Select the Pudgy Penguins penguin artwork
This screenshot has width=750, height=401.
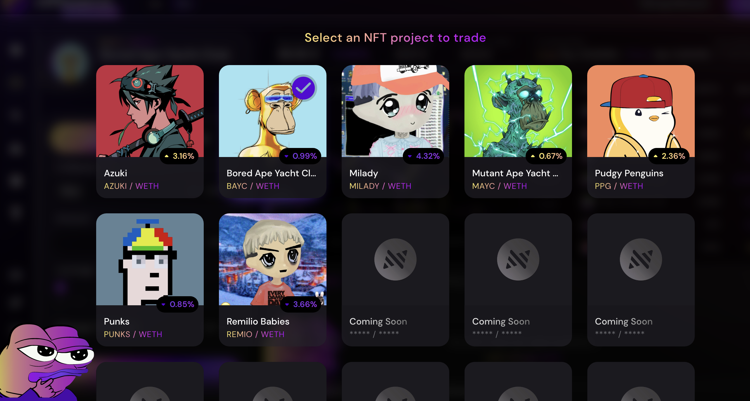click(x=641, y=111)
